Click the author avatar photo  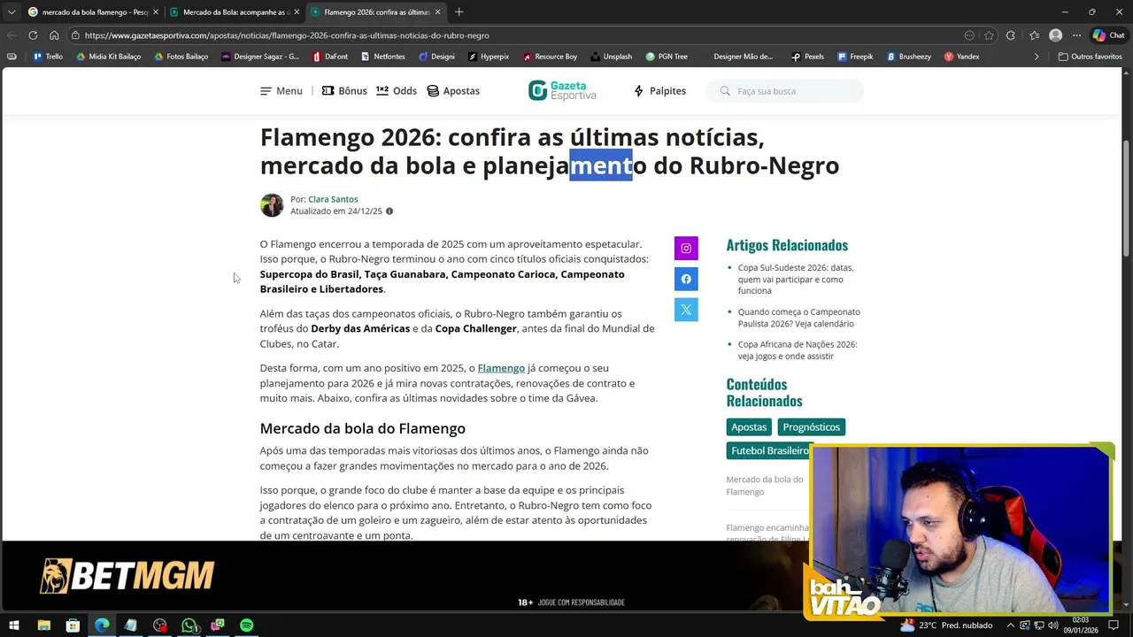(272, 205)
